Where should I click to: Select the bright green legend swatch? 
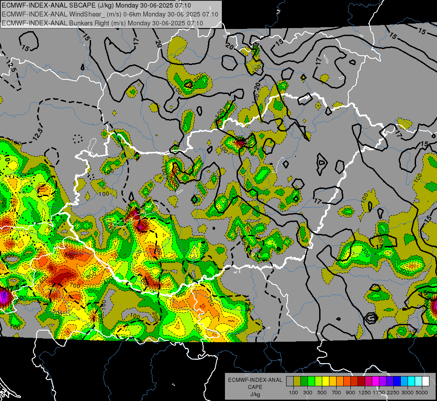pos(311,381)
